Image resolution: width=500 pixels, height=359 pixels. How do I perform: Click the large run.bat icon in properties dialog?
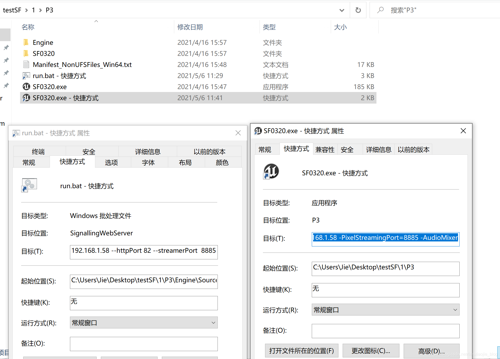tap(29, 185)
